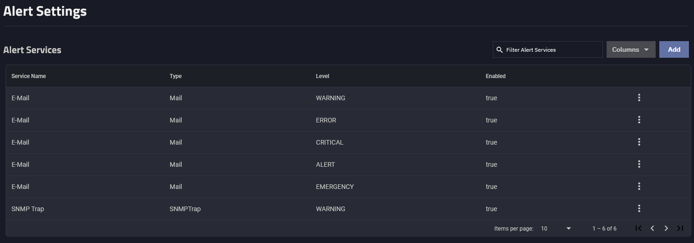Viewport: 694px width, 243px height.
Task: Sort by Level column header
Action: (x=322, y=76)
